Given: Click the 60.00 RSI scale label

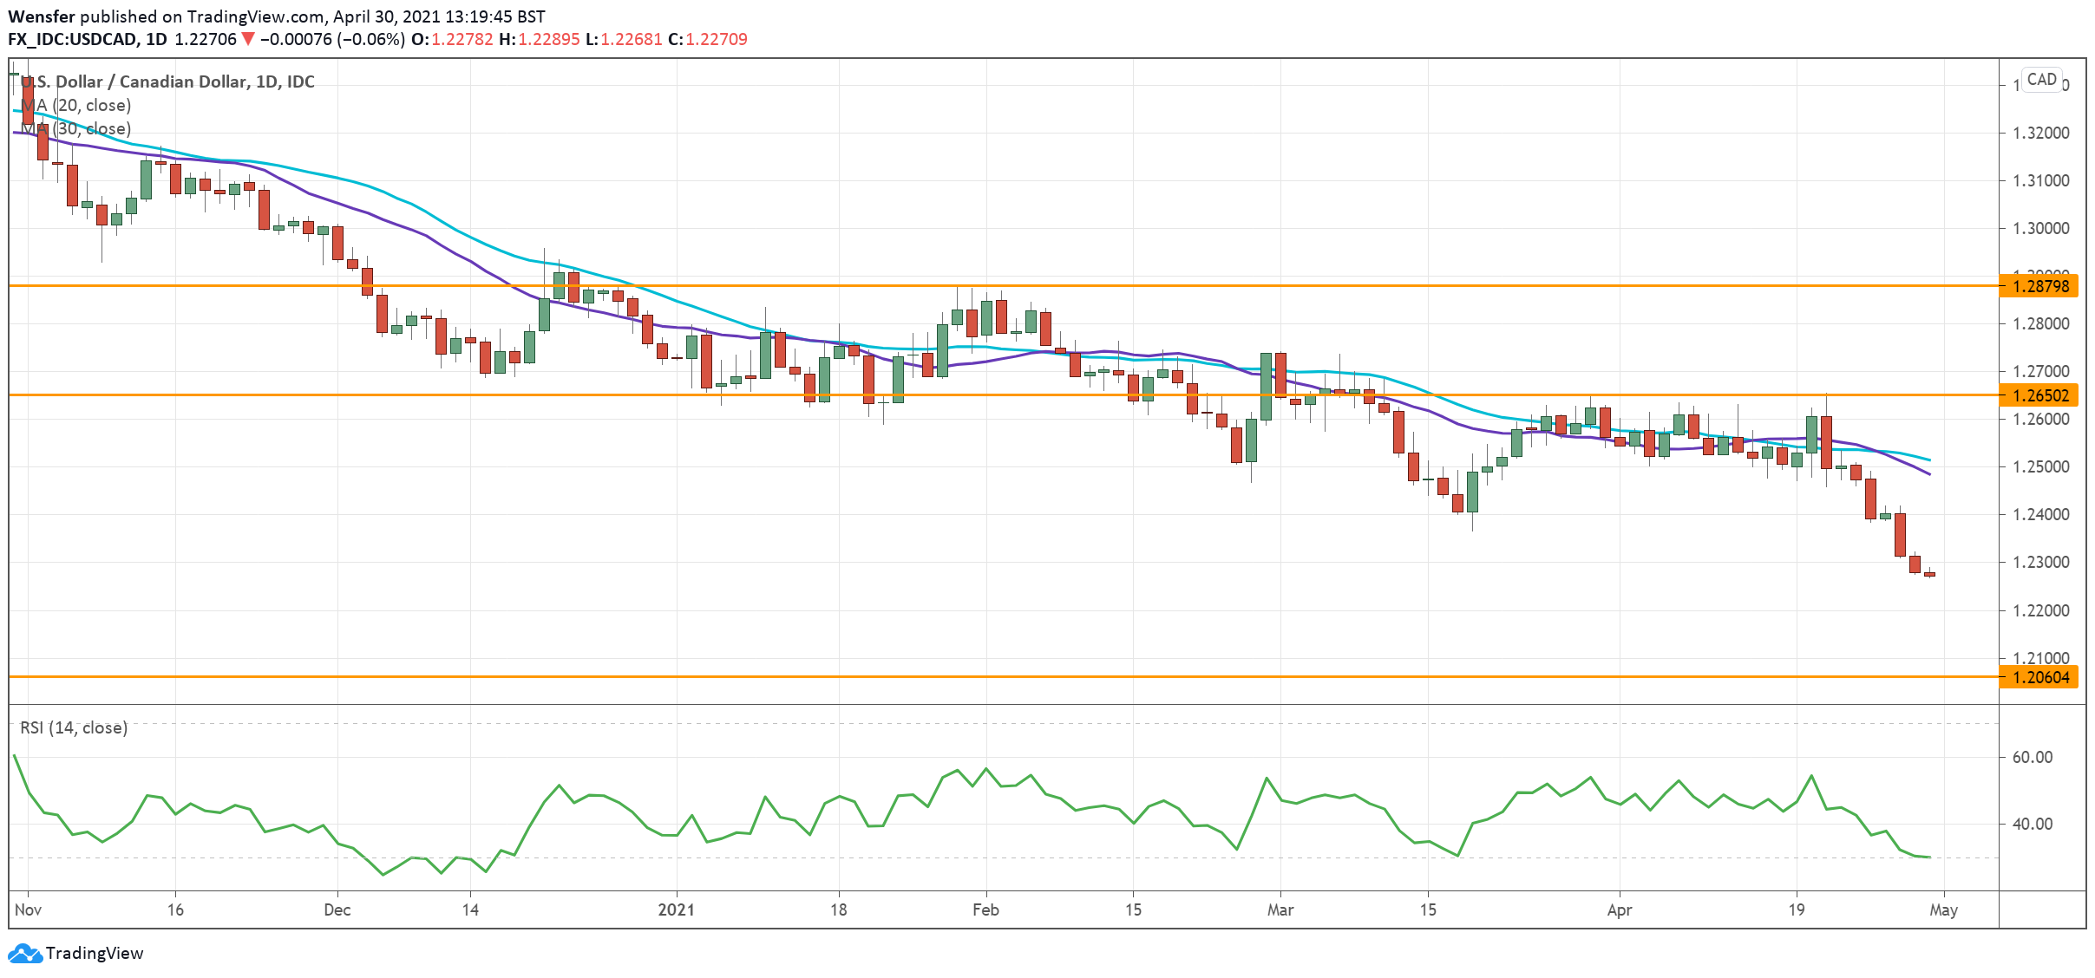Looking at the screenshot, I should pos(2032,757).
